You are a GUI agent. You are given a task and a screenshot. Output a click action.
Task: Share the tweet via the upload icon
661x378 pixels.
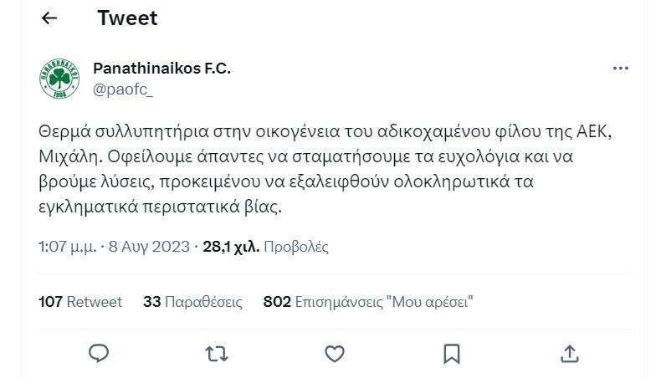[569, 353]
